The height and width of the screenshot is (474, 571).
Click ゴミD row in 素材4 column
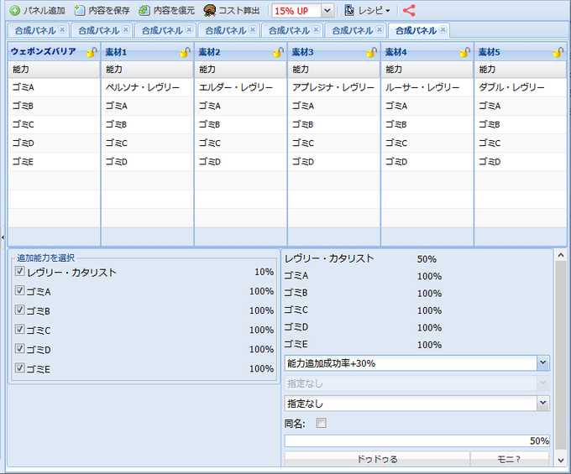point(427,162)
